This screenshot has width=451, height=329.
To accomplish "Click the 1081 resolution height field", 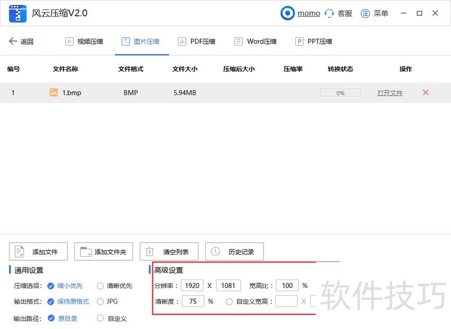I will coord(228,286).
